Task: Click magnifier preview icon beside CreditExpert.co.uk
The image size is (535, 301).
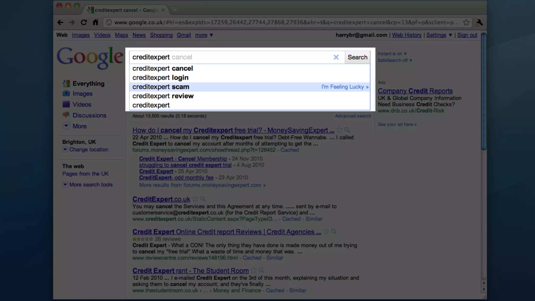Action: [203, 199]
